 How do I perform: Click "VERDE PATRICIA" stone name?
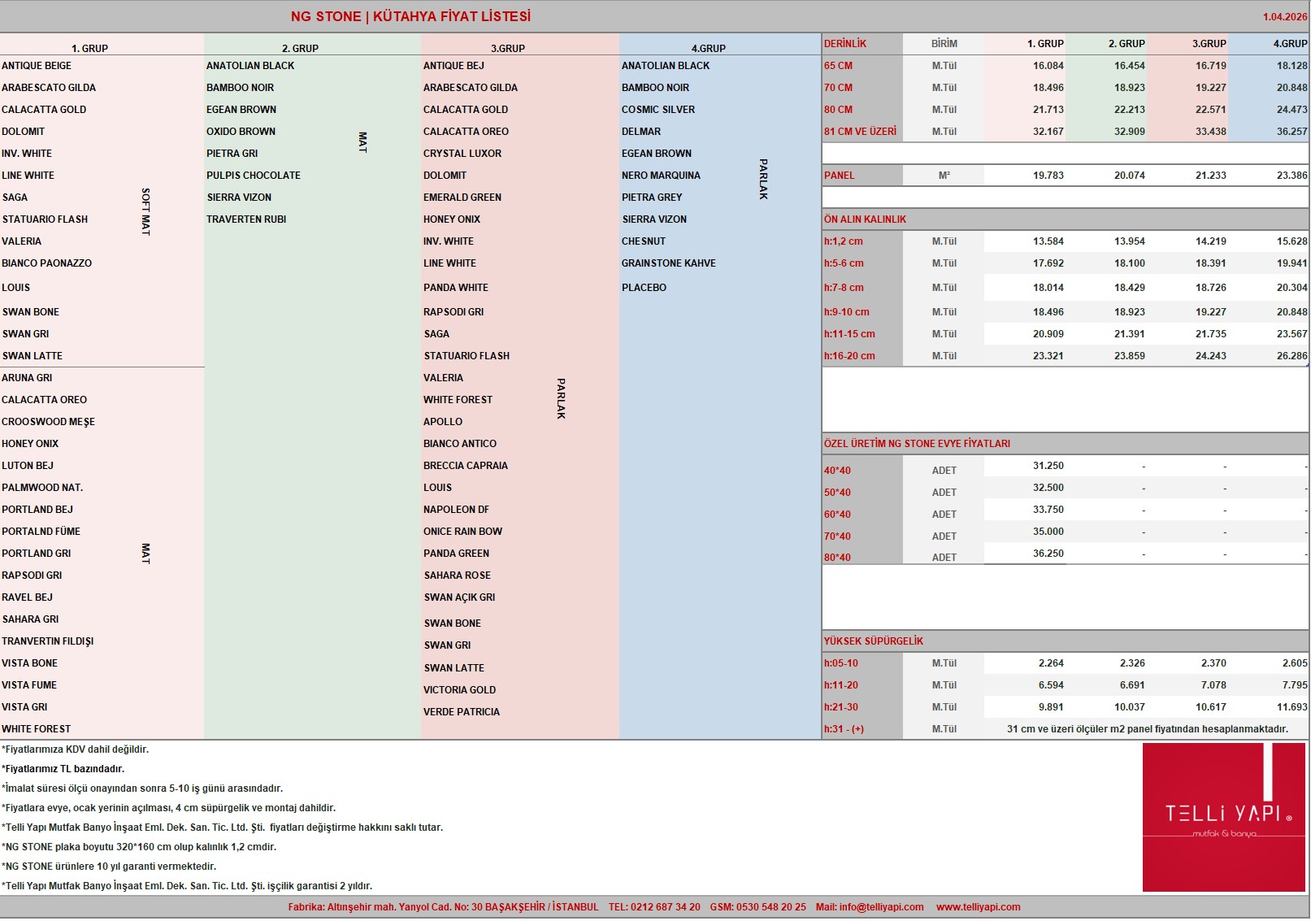click(462, 712)
